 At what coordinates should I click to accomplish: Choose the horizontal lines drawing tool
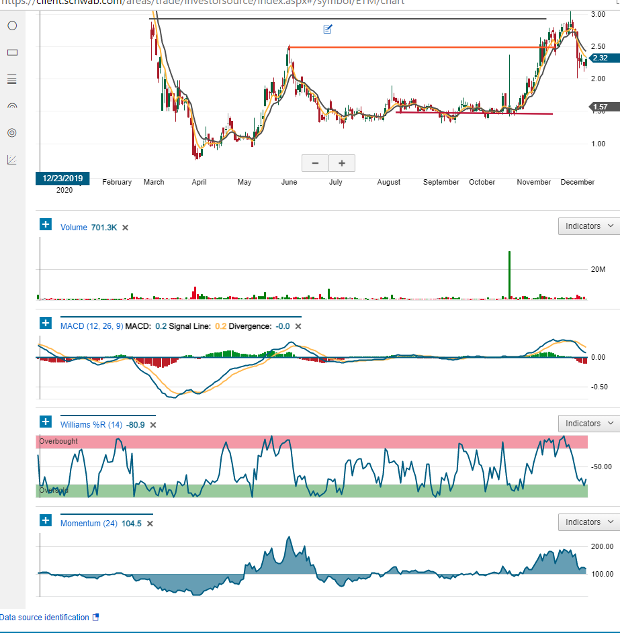pos(11,79)
